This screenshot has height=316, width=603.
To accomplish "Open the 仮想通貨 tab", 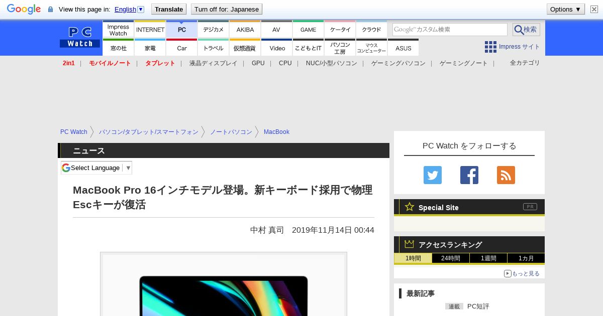I will click(245, 48).
